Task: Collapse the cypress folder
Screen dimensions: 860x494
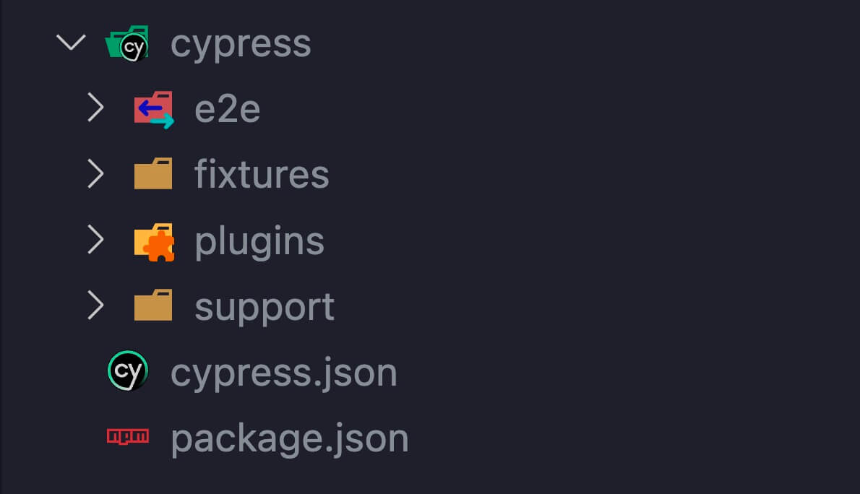Action: coord(70,41)
